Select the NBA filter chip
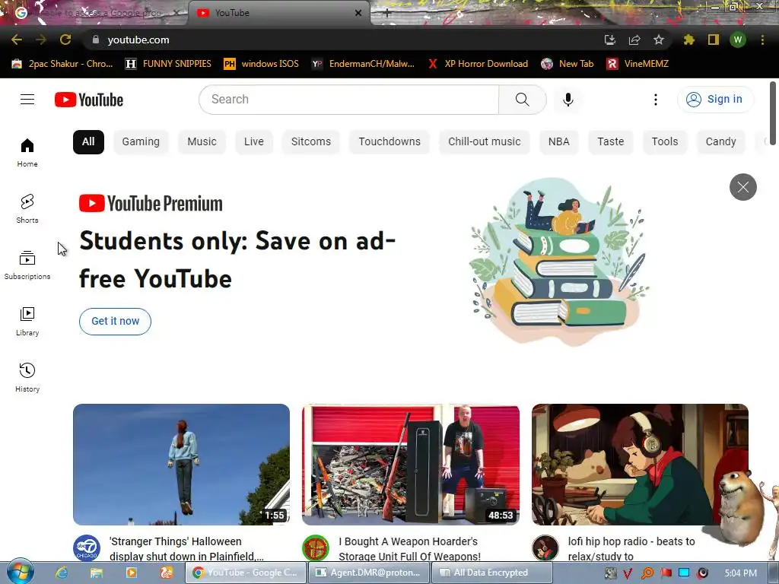 (x=559, y=141)
